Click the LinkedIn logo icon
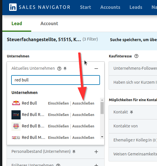Screen dimensions: 157x166 13,7
